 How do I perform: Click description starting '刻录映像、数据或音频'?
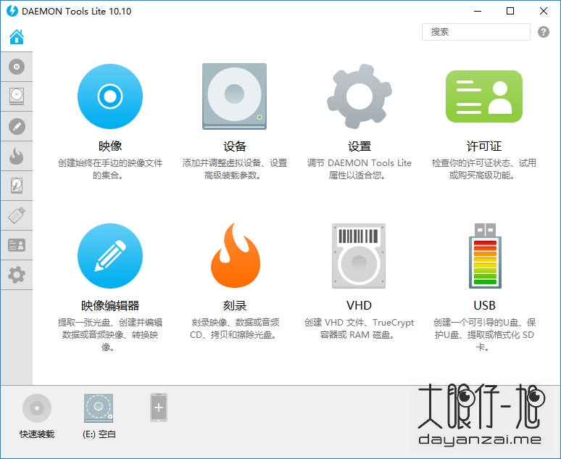coord(235,328)
